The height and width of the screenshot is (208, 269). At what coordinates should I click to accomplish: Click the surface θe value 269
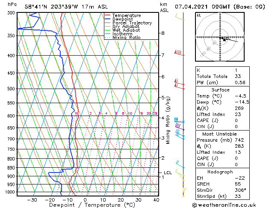239,108
